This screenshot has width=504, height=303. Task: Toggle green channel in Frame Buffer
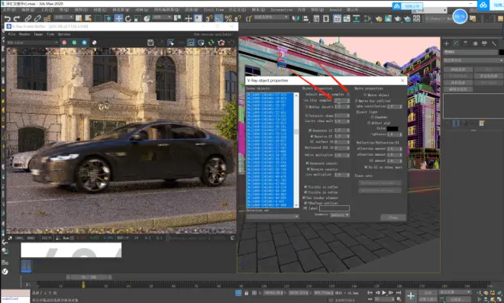tap(74, 43)
